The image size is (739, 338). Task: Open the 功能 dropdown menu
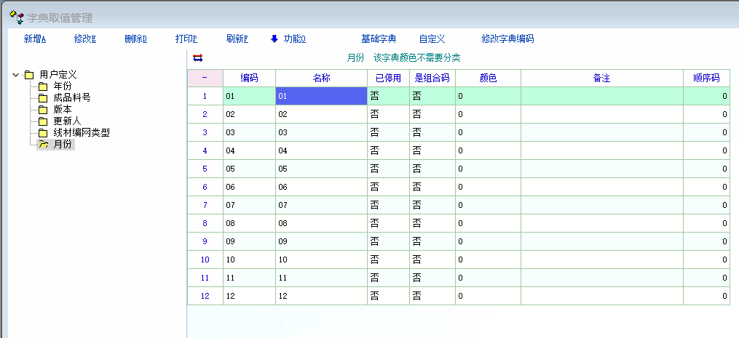tap(294, 39)
